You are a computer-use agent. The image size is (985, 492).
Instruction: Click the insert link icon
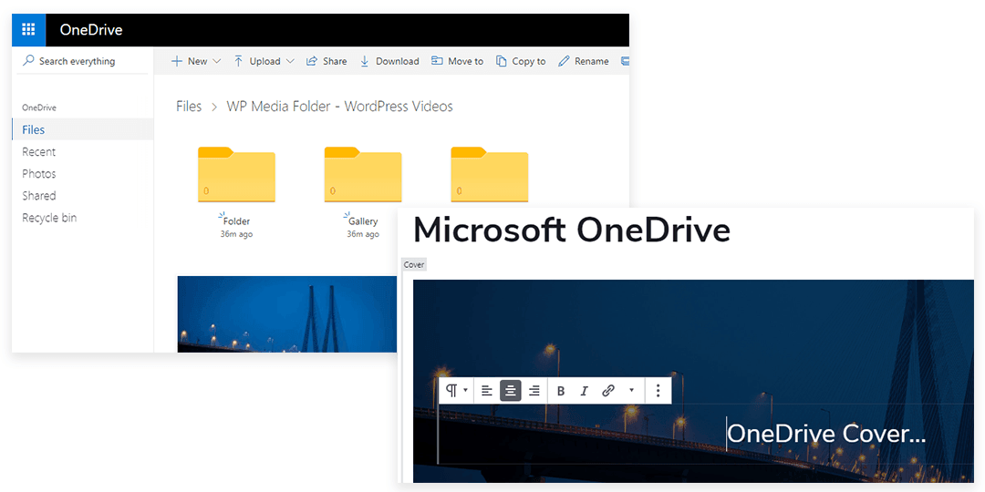click(608, 391)
